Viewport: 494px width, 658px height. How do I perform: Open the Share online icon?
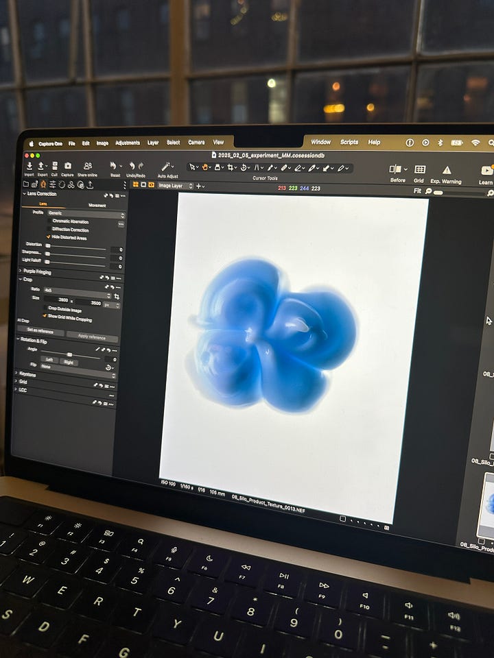point(87,166)
